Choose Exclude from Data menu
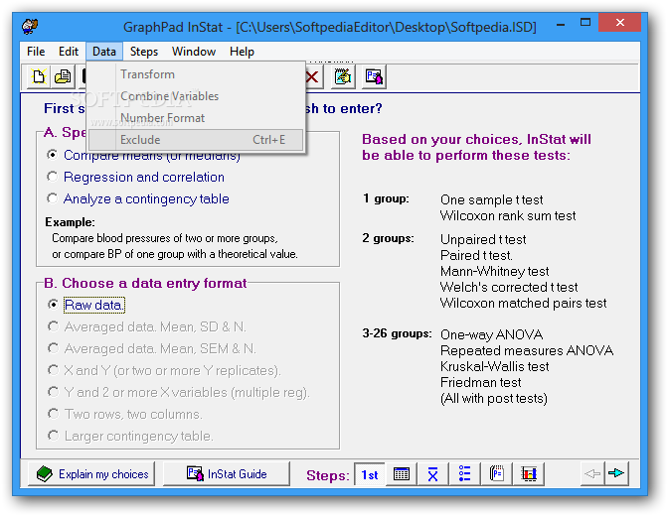Image resolution: width=668 pixels, height=516 pixels. [x=196, y=140]
